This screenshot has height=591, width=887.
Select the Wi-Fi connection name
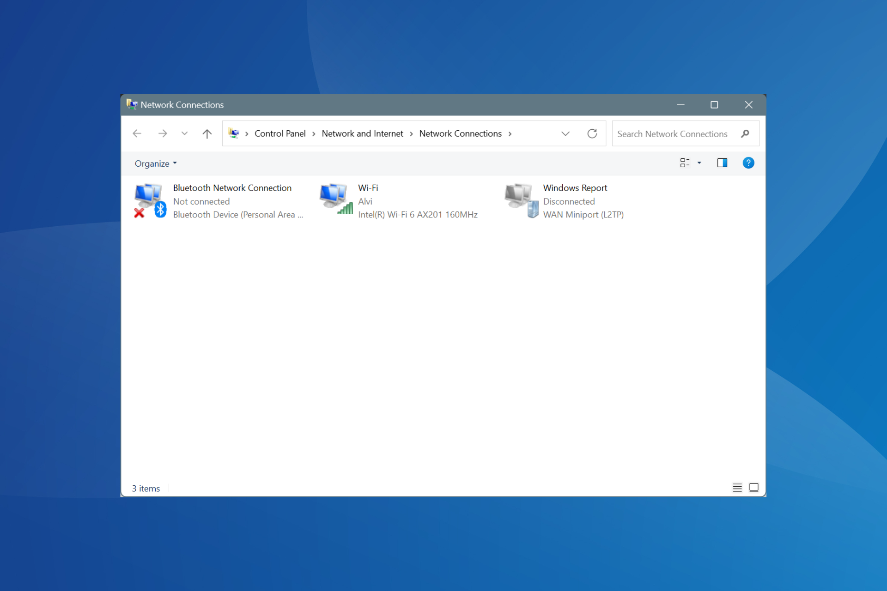[x=368, y=188]
